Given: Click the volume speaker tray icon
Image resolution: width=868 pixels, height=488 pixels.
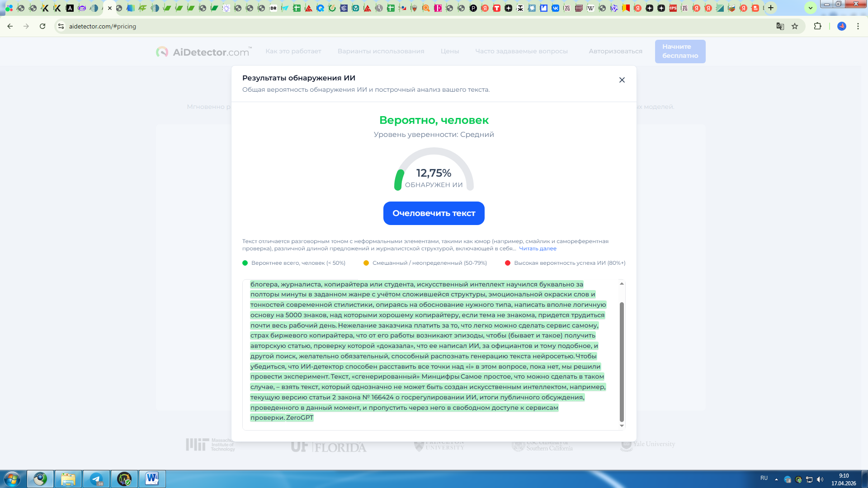Looking at the screenshot, I should click(820, 479).
